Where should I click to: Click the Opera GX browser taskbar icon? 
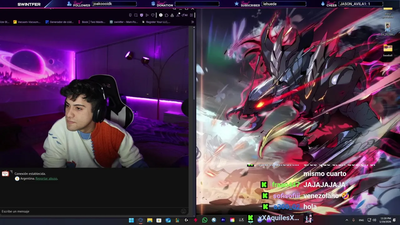click(141, 220)
